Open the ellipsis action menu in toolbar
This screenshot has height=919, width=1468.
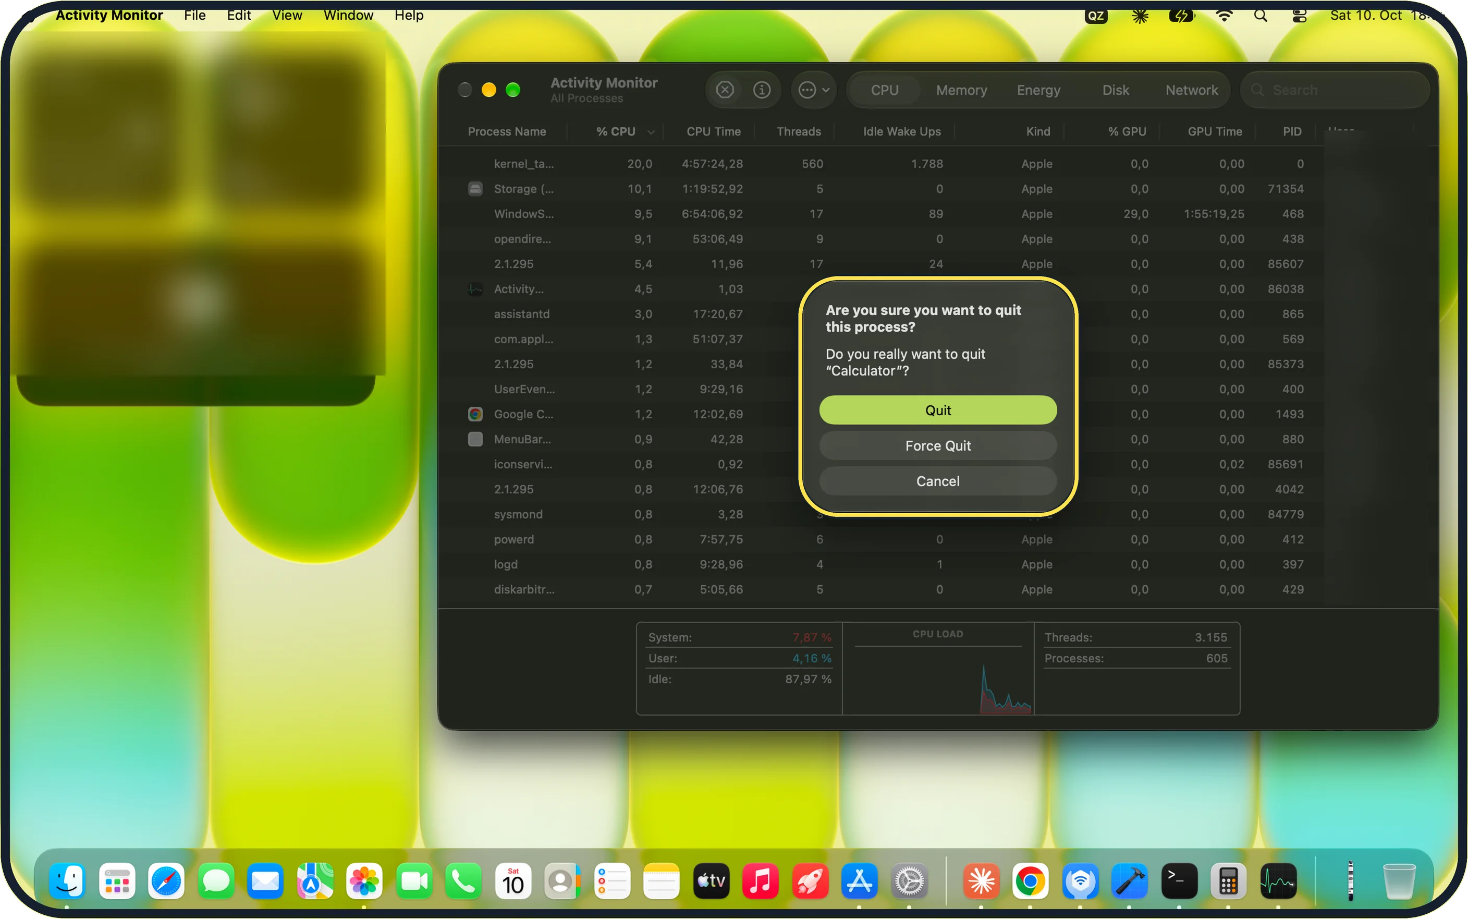tap(814, 90)
